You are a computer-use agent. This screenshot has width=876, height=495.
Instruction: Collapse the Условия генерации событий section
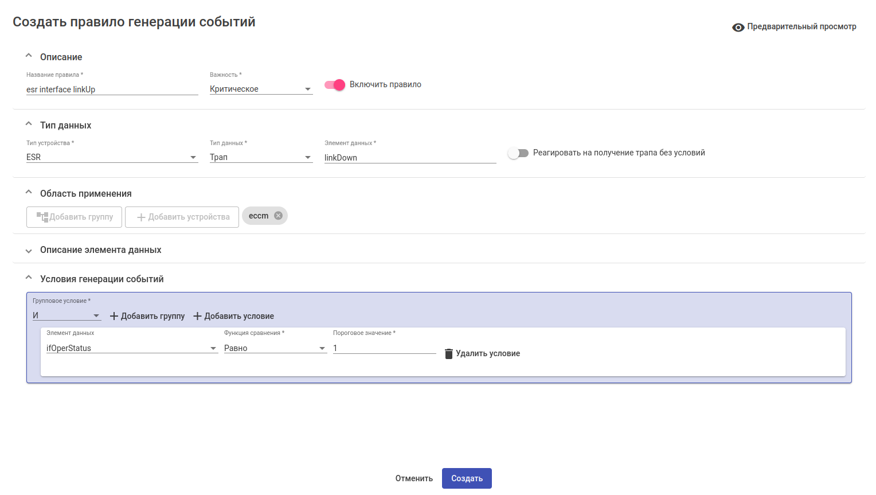[29, 278]
